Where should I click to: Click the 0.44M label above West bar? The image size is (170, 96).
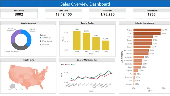pyautogui.click(x=77, y=29)
